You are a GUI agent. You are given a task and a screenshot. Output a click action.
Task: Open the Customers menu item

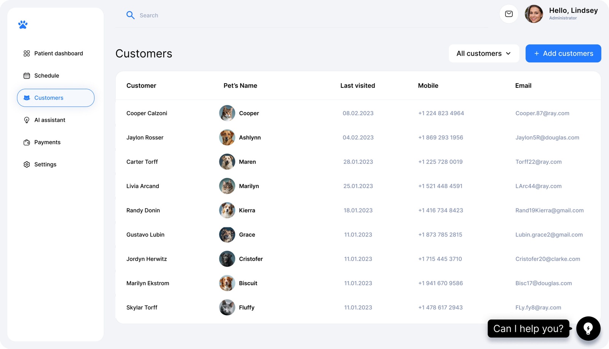pos(56,98)
